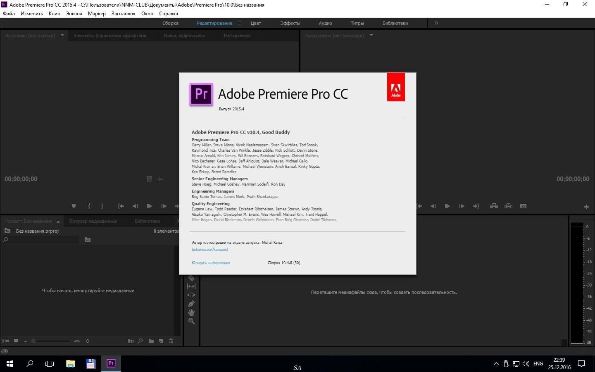Create a new bin with the folder icon
The width and height of the screenshot is (595, 372).
click(151, 341)
